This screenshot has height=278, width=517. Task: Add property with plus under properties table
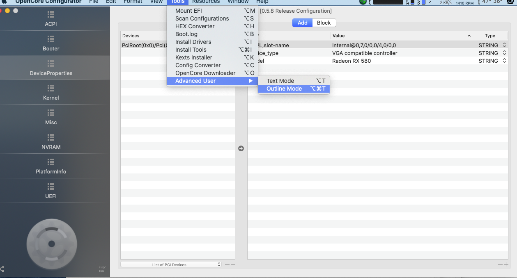tap(506, 264)
